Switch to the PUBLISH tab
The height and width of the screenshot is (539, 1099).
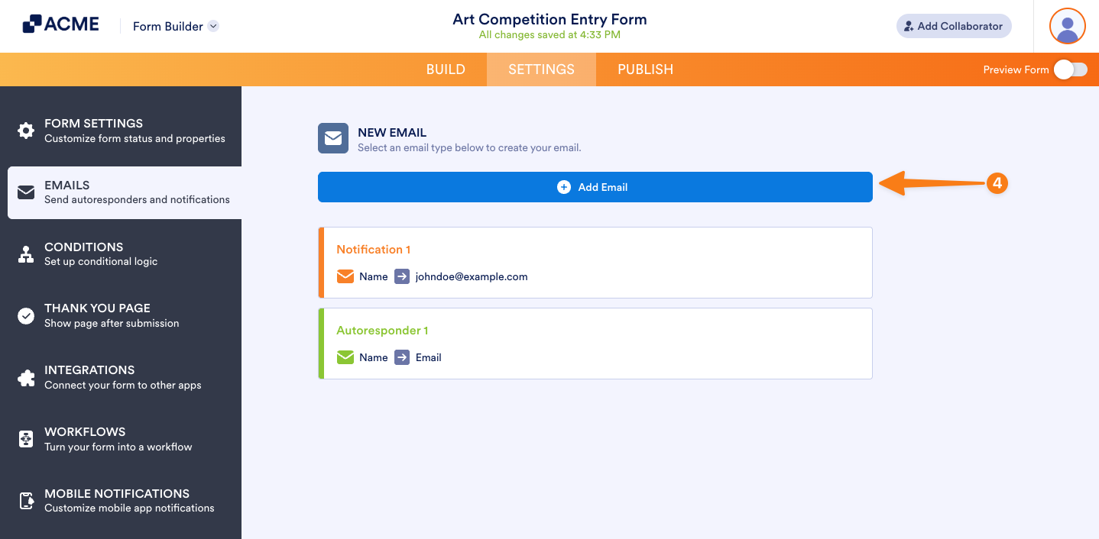click(645, 69)
